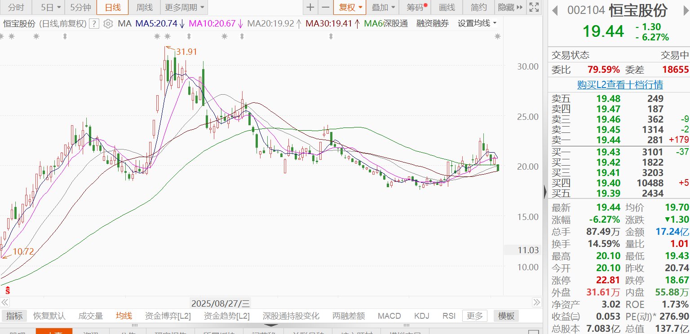Click the + zoom-in chart icon
690x334 pixels.
tap(310, 7)
